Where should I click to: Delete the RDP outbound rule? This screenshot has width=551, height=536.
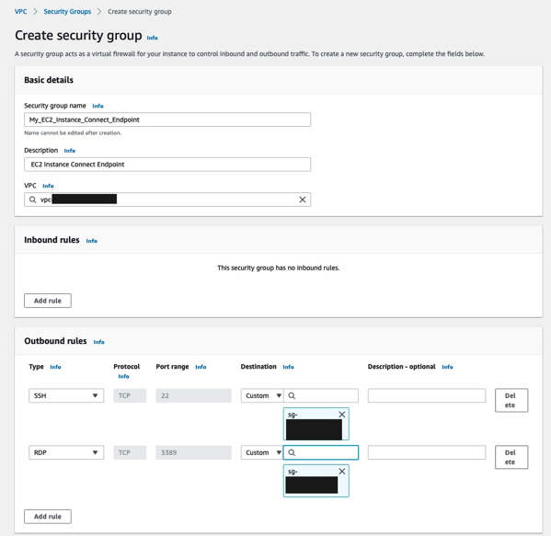coord(511,457)
